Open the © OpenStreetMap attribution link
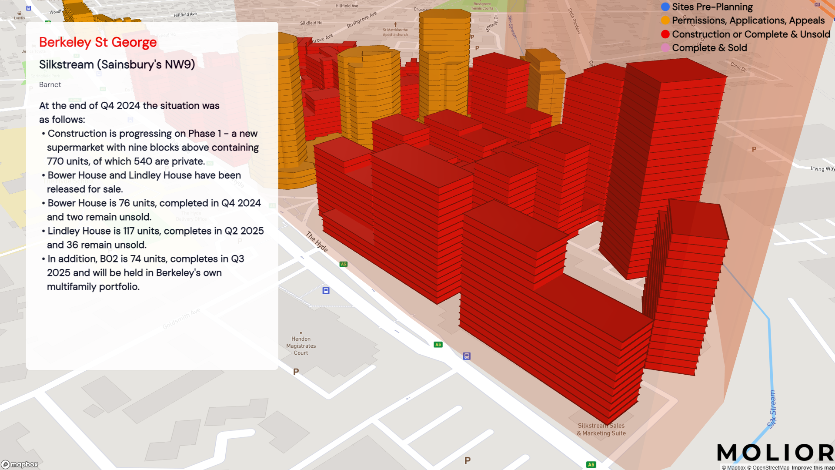The width and height of the screenshot is (835, 470). point(768,467)
